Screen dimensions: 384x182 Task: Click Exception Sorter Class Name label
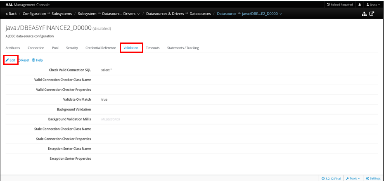(x=69, y=149)
